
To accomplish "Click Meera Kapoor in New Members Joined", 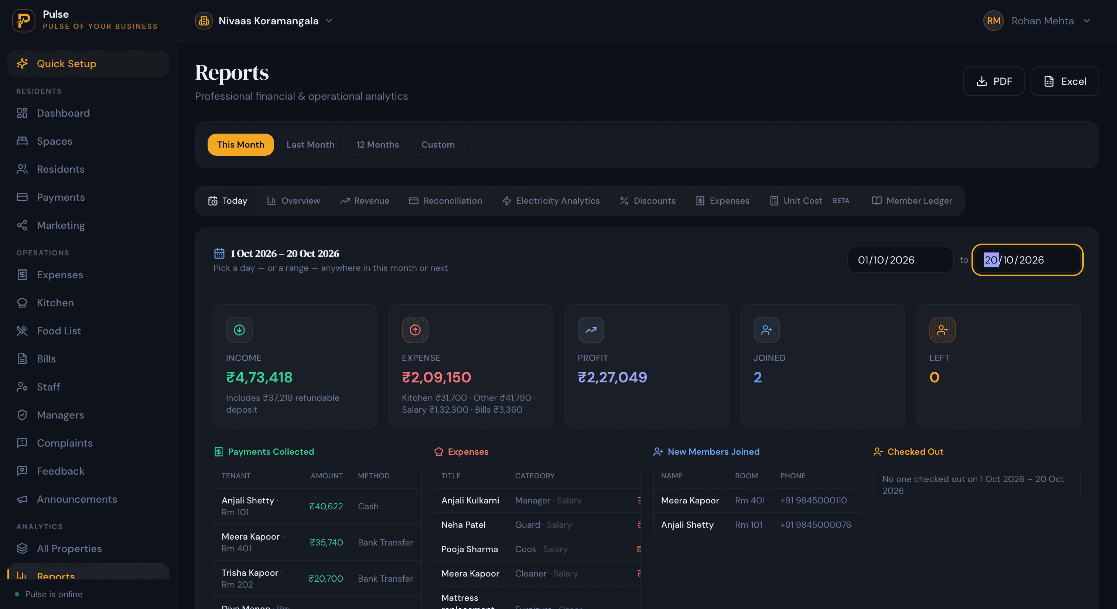I will pyautogui.click(x=690, y=500).
